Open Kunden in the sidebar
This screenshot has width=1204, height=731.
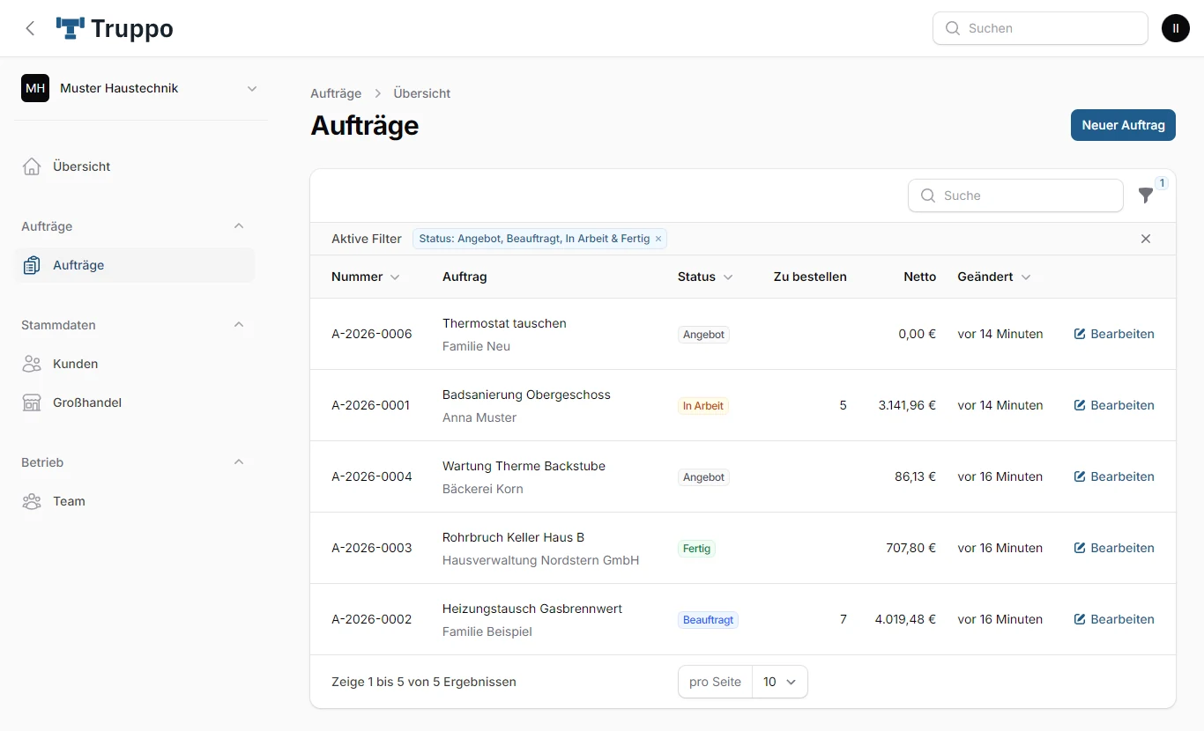(x=135, y=364)
